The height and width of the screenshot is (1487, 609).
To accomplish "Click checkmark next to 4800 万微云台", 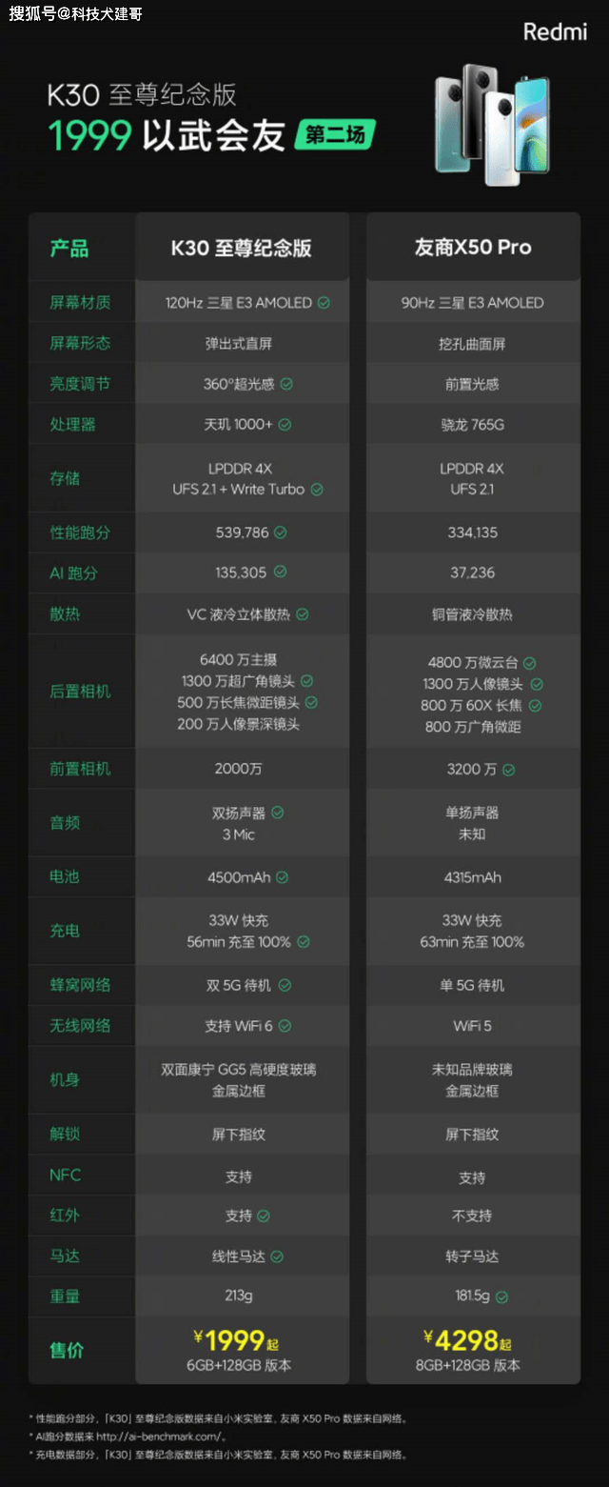I will click(x=529, y=663).
